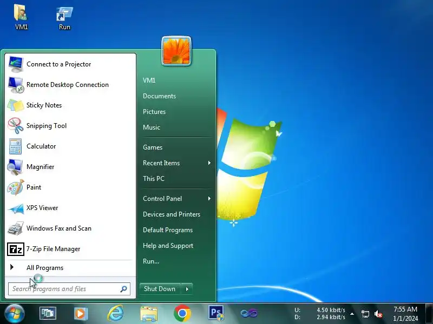
Task: Open Games from Start menu
Action: click(153, 147)
